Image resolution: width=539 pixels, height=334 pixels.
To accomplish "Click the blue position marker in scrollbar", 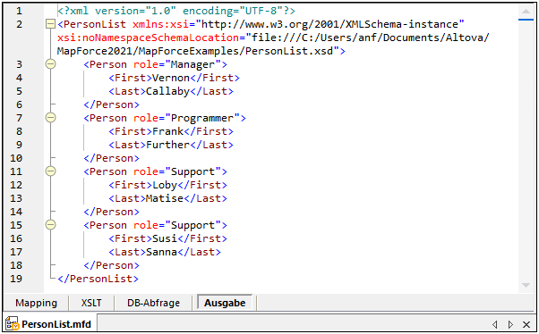I will pos(526,20).
